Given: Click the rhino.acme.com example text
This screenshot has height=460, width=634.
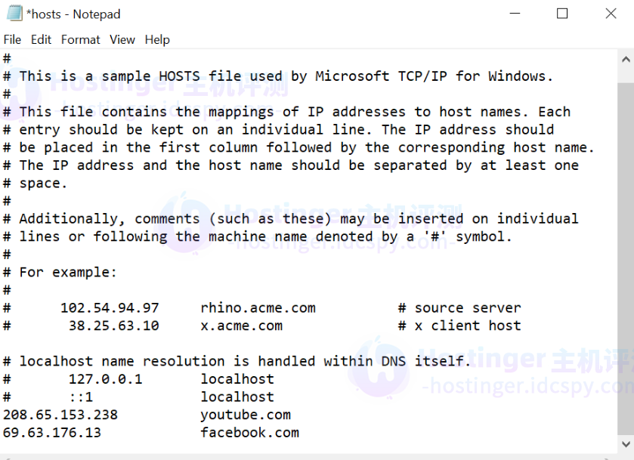Looking at the screenshot, I should 258,308.
